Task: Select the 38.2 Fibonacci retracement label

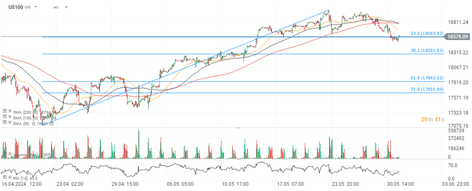Action: (x=427, y=51)
